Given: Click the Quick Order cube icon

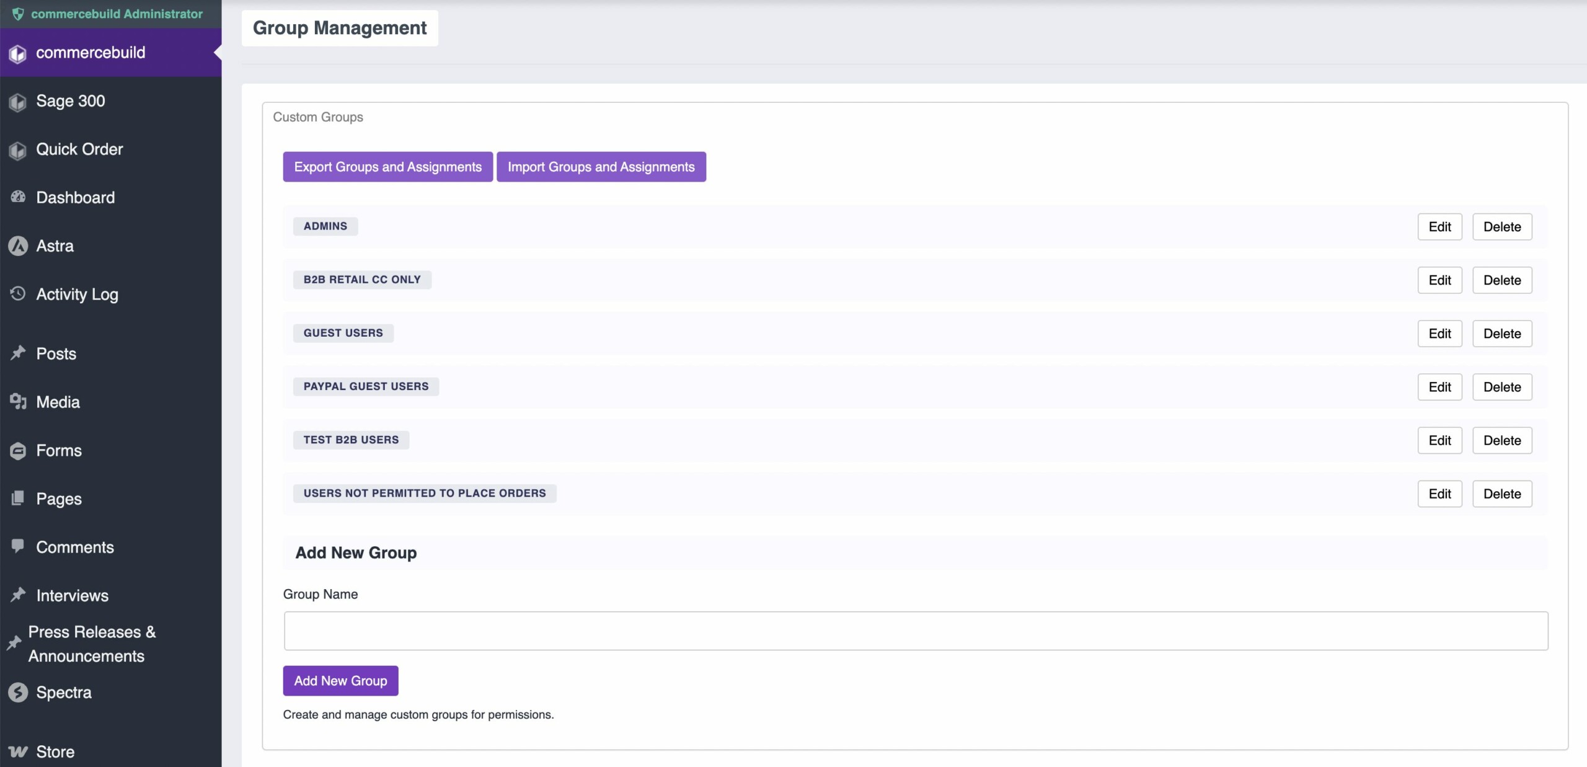Looking at the screenshot, I should 18,150.
